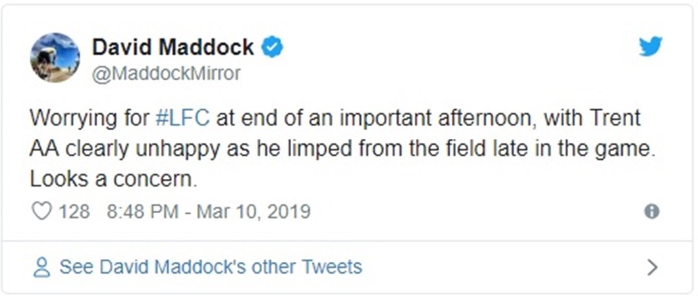698x296 pixels.
Task: Open See David Maddock's other Tweets
Action: (210, 266)
